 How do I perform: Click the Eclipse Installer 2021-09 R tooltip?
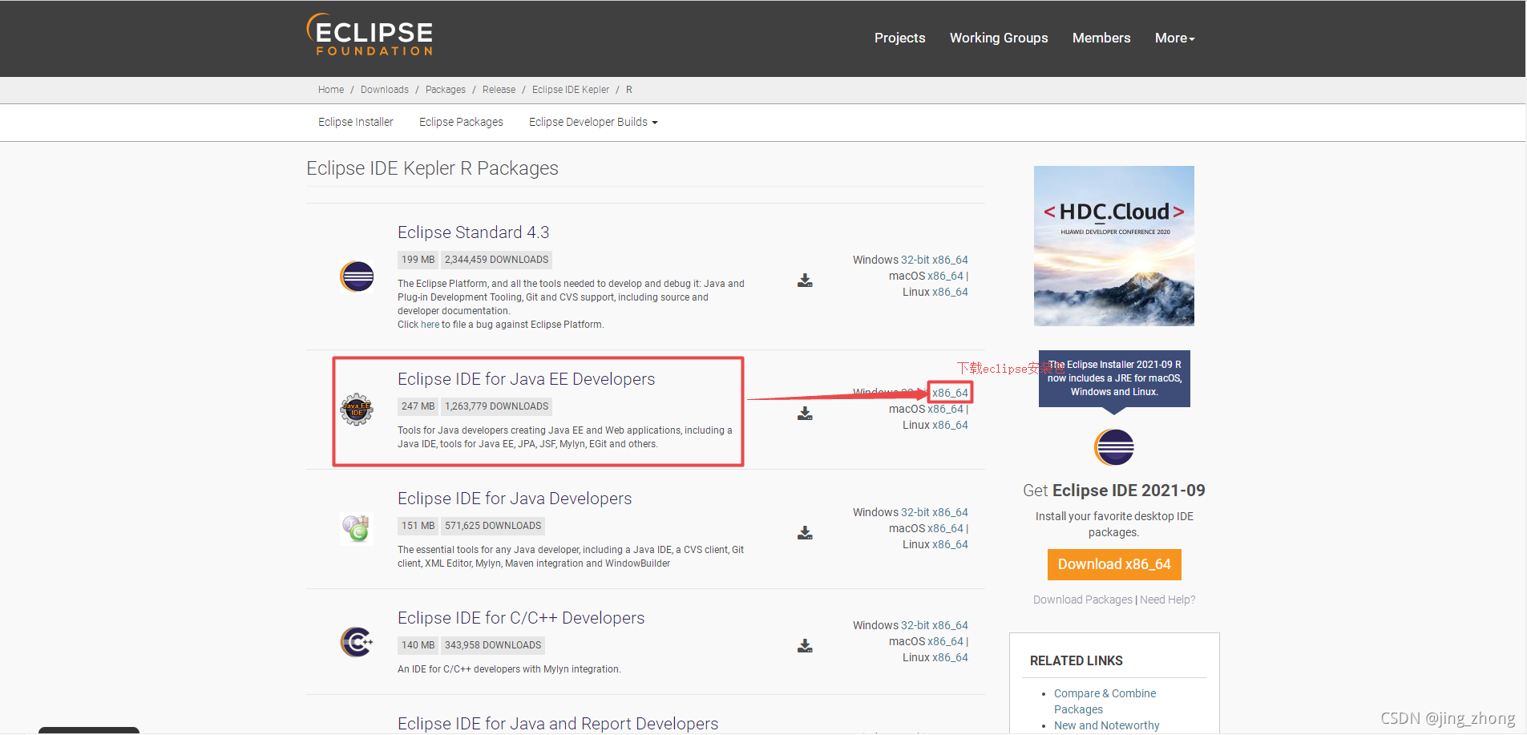point(1114,378)
